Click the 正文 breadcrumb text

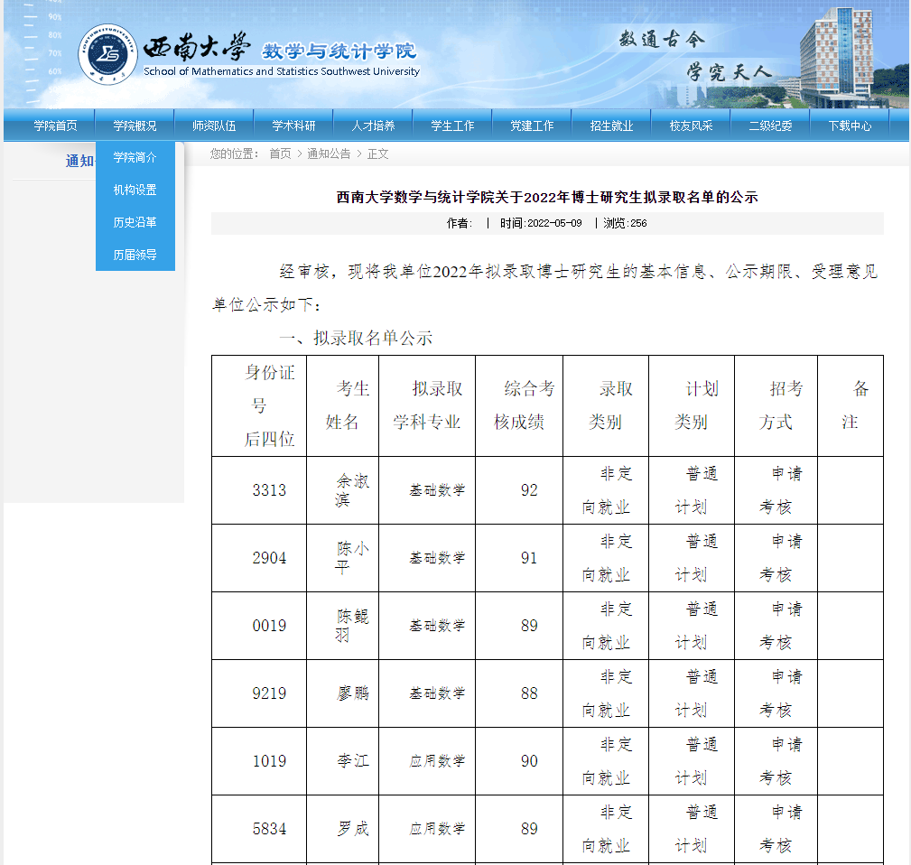click(377, 153)
